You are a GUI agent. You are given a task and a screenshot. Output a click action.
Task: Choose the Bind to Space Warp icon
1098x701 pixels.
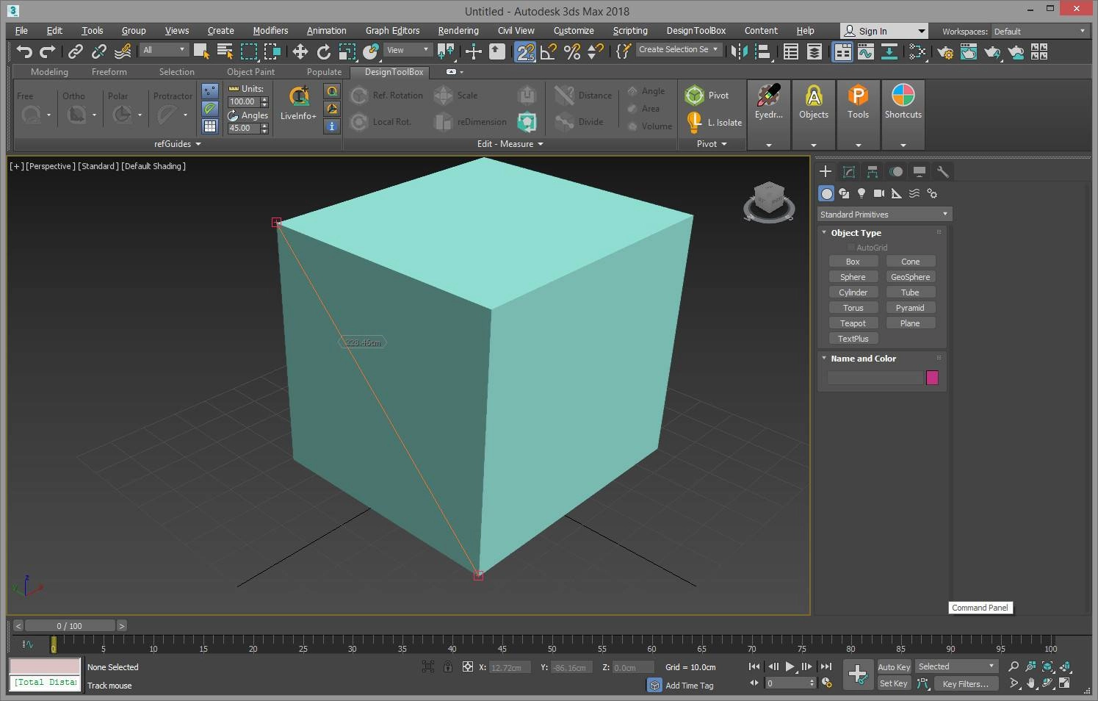123,51
